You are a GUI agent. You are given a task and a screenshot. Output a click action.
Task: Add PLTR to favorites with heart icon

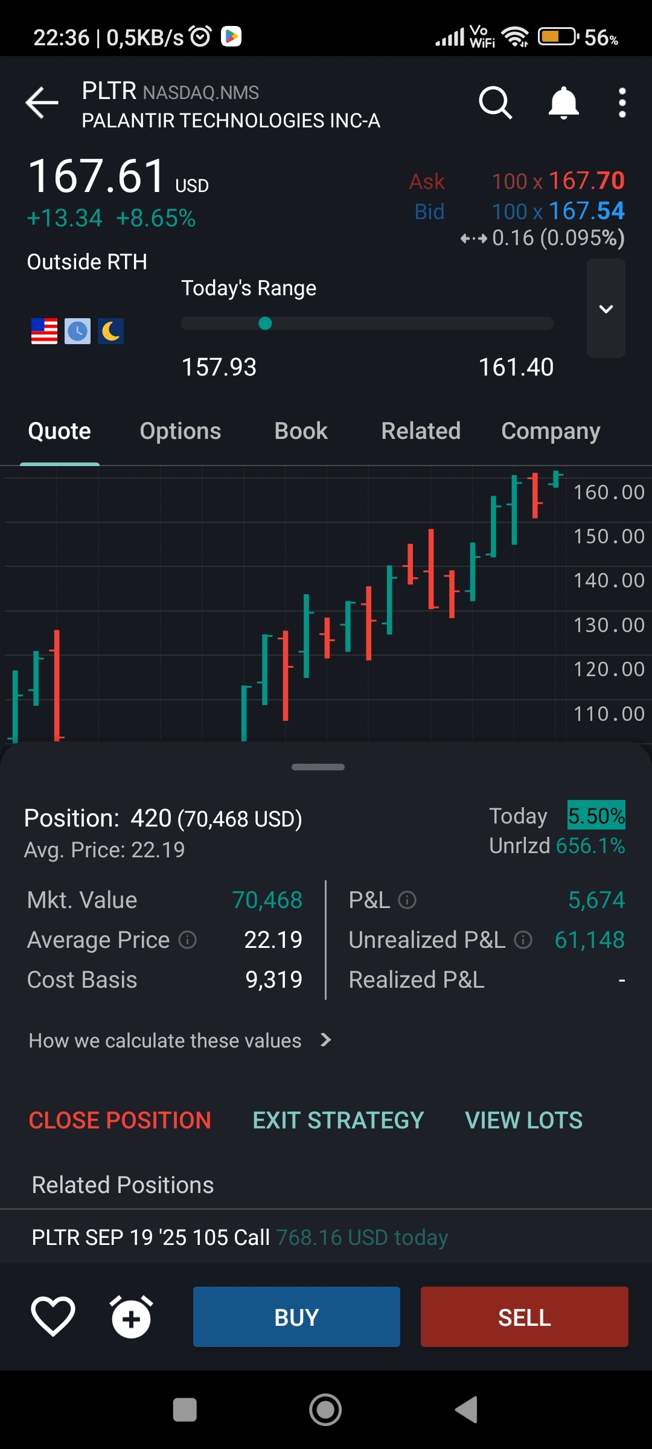53,1316
